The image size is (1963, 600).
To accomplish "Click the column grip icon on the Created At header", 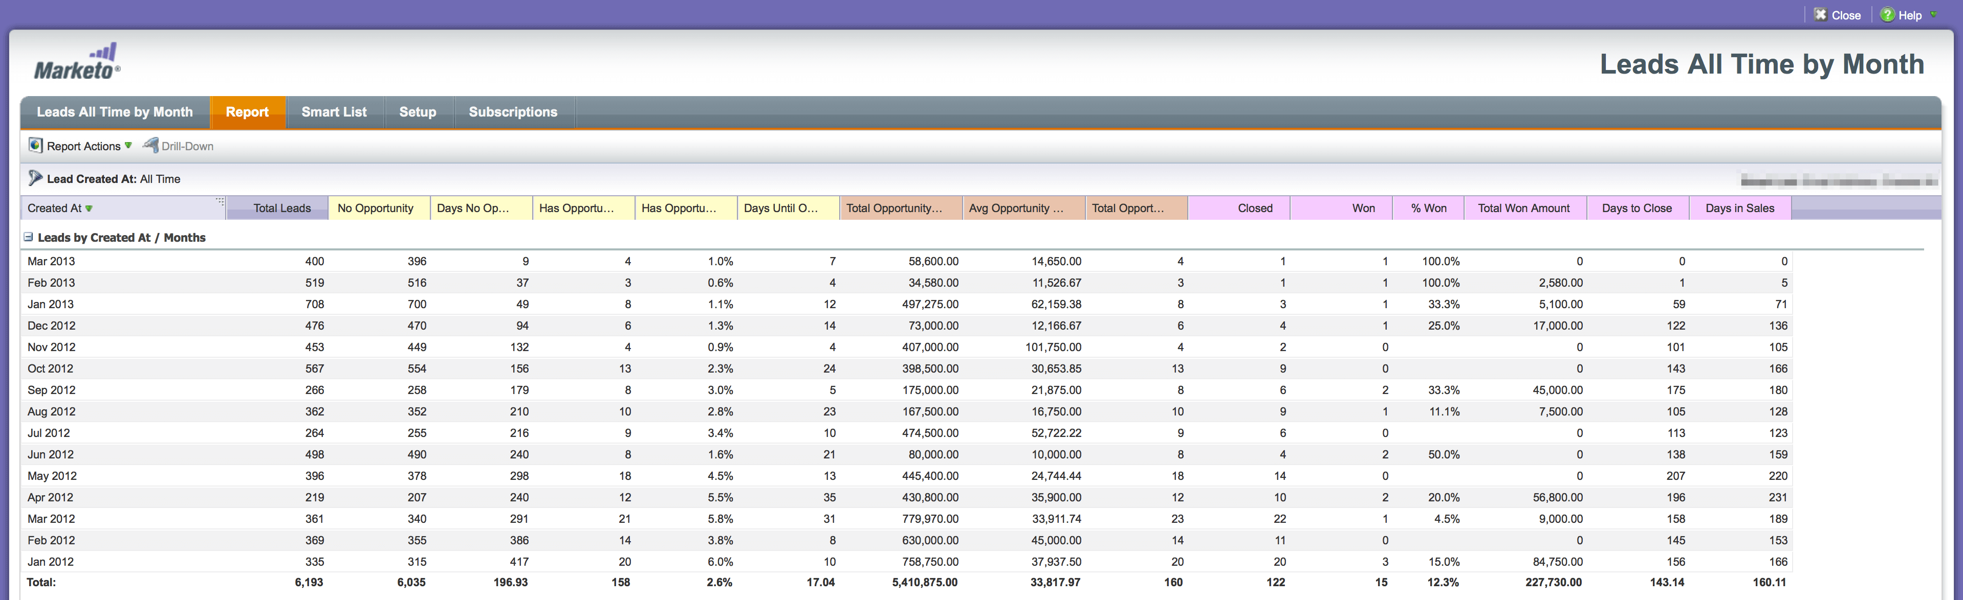I will (220, 202).
